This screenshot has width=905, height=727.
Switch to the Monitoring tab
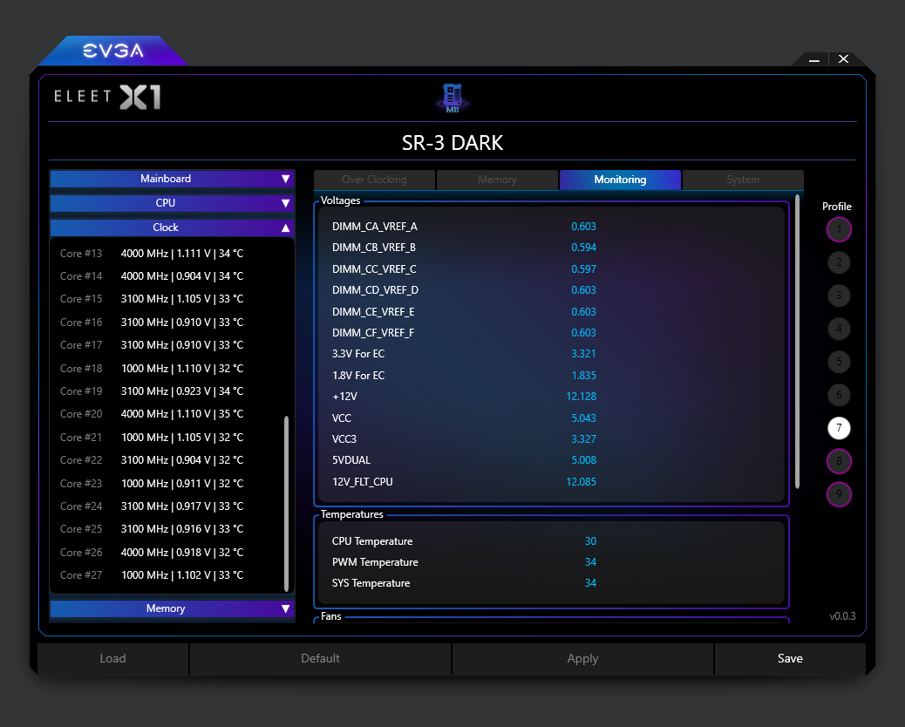[620, 180]
